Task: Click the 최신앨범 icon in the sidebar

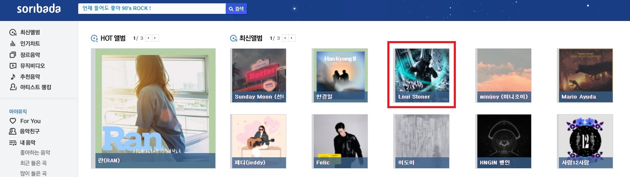Action: [x=13, y=32]
